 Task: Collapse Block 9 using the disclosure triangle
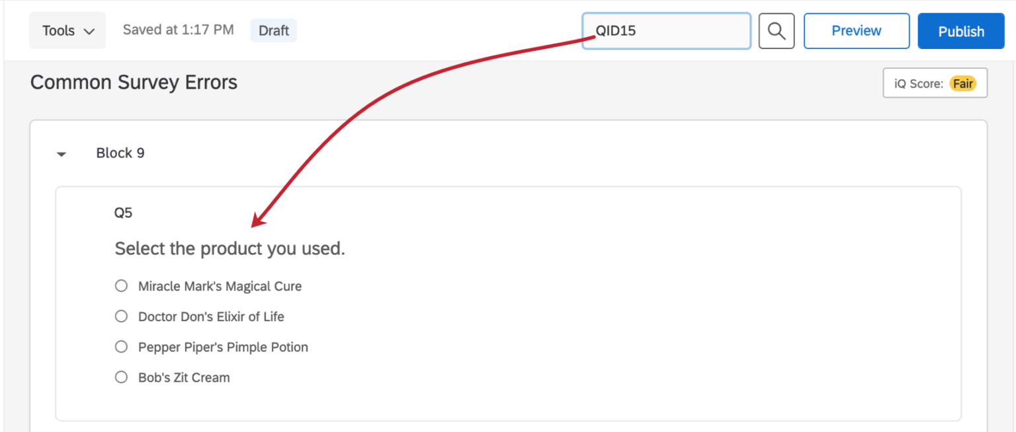pos(61,153)
